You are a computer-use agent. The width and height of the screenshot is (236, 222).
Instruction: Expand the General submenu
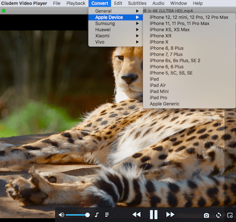[115, 11]
